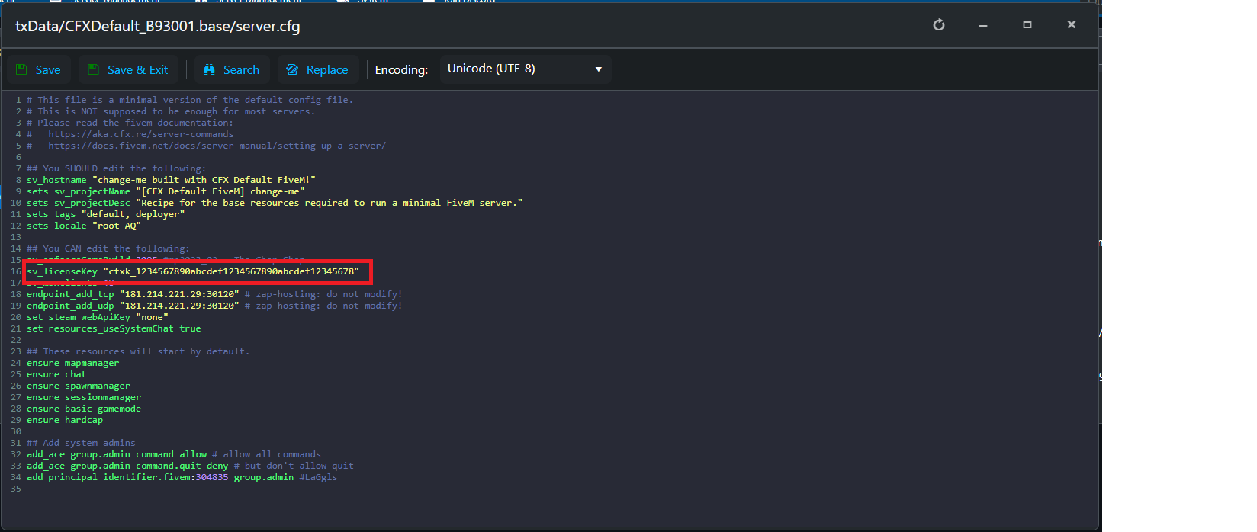Open Search in the editor toolbar
This screenshot has width=1257, height=532.
[x=232, y=69]
